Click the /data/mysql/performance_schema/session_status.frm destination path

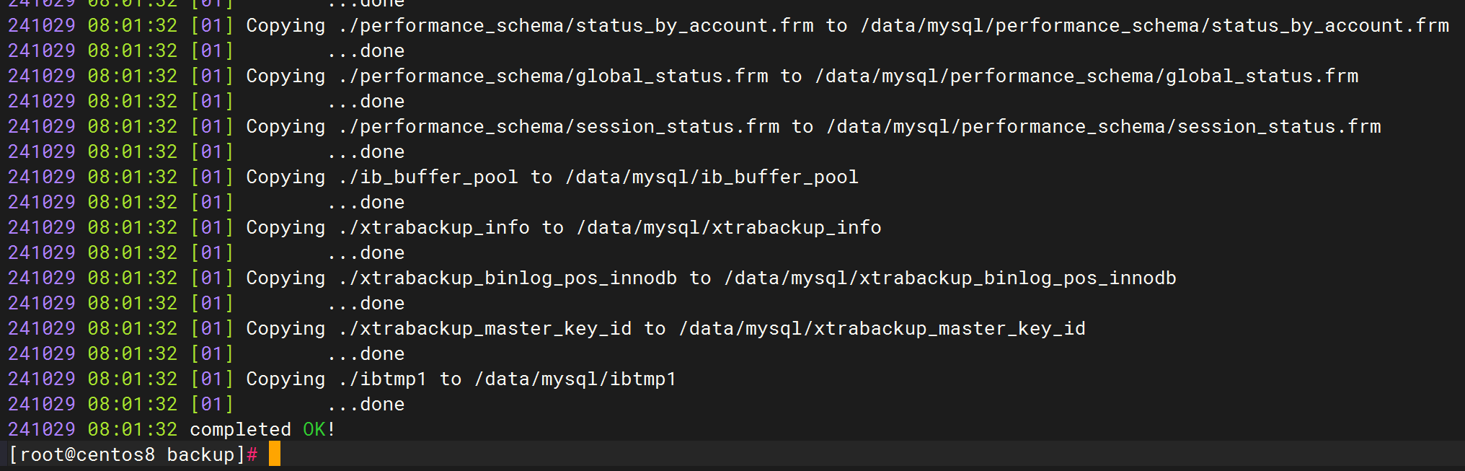point(1104,126)
